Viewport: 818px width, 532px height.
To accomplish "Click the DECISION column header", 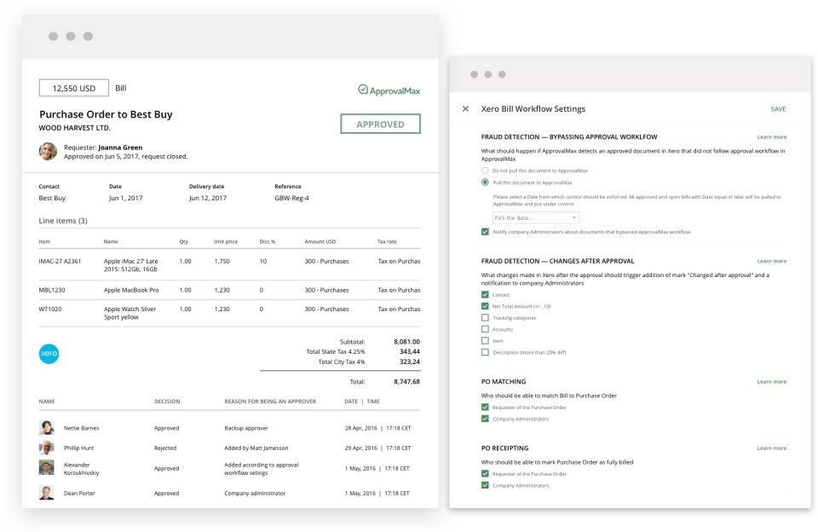I will (167, 402).
